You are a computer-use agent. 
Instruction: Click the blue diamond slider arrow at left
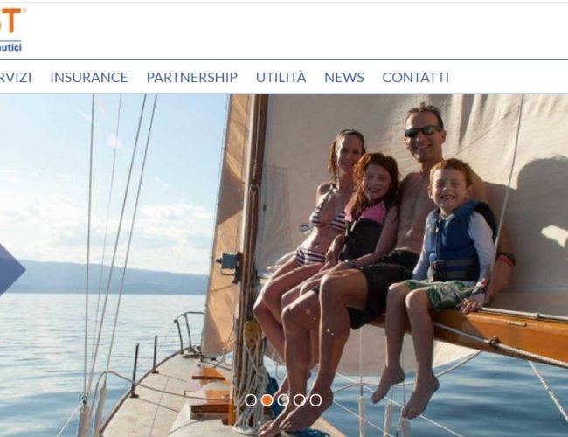click(10, 270)
